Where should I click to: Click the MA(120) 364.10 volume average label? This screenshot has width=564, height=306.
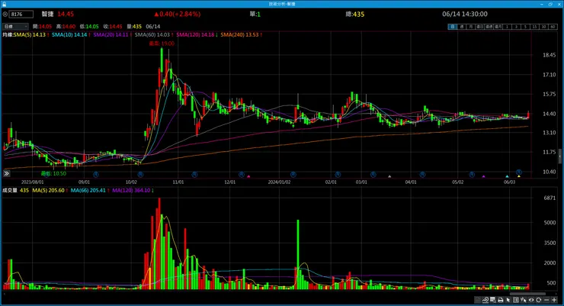coord(133,190)
